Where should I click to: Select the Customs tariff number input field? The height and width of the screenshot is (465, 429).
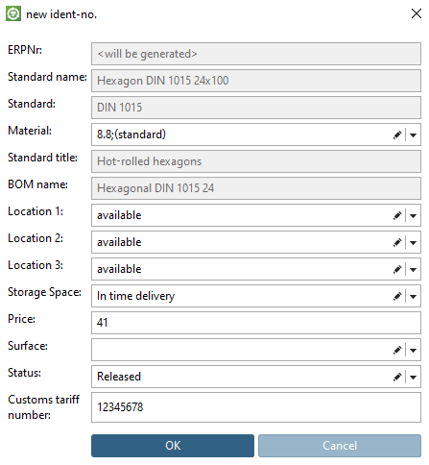256,407
